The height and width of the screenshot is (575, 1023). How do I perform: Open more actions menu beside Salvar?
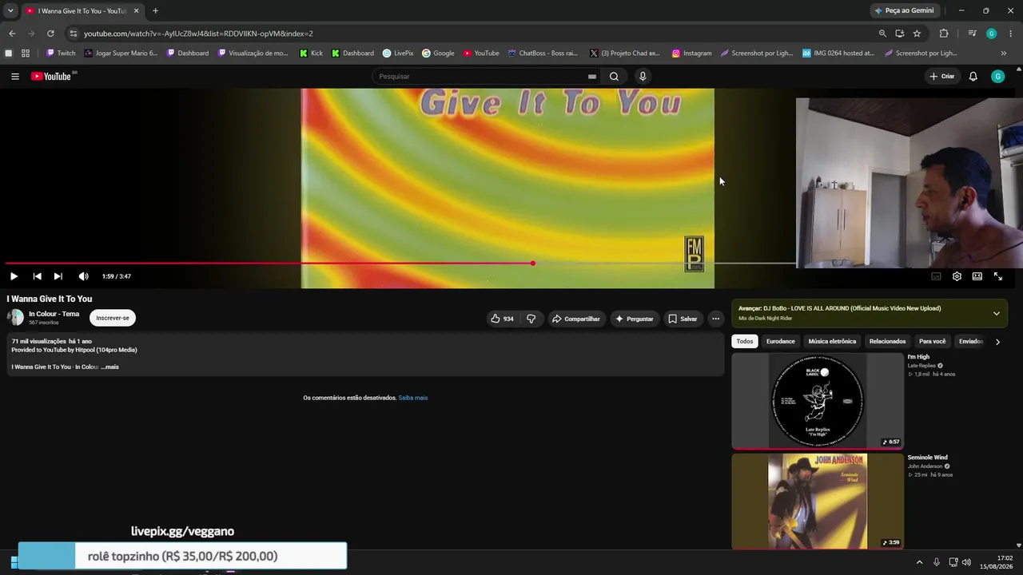click(x=715, y=319)
